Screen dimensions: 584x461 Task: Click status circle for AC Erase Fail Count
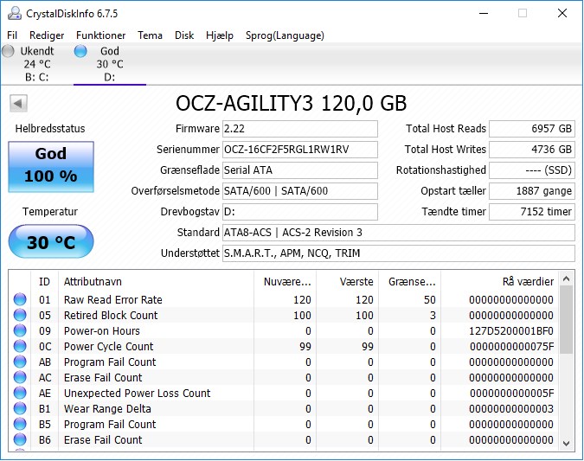tap(20, 378)
